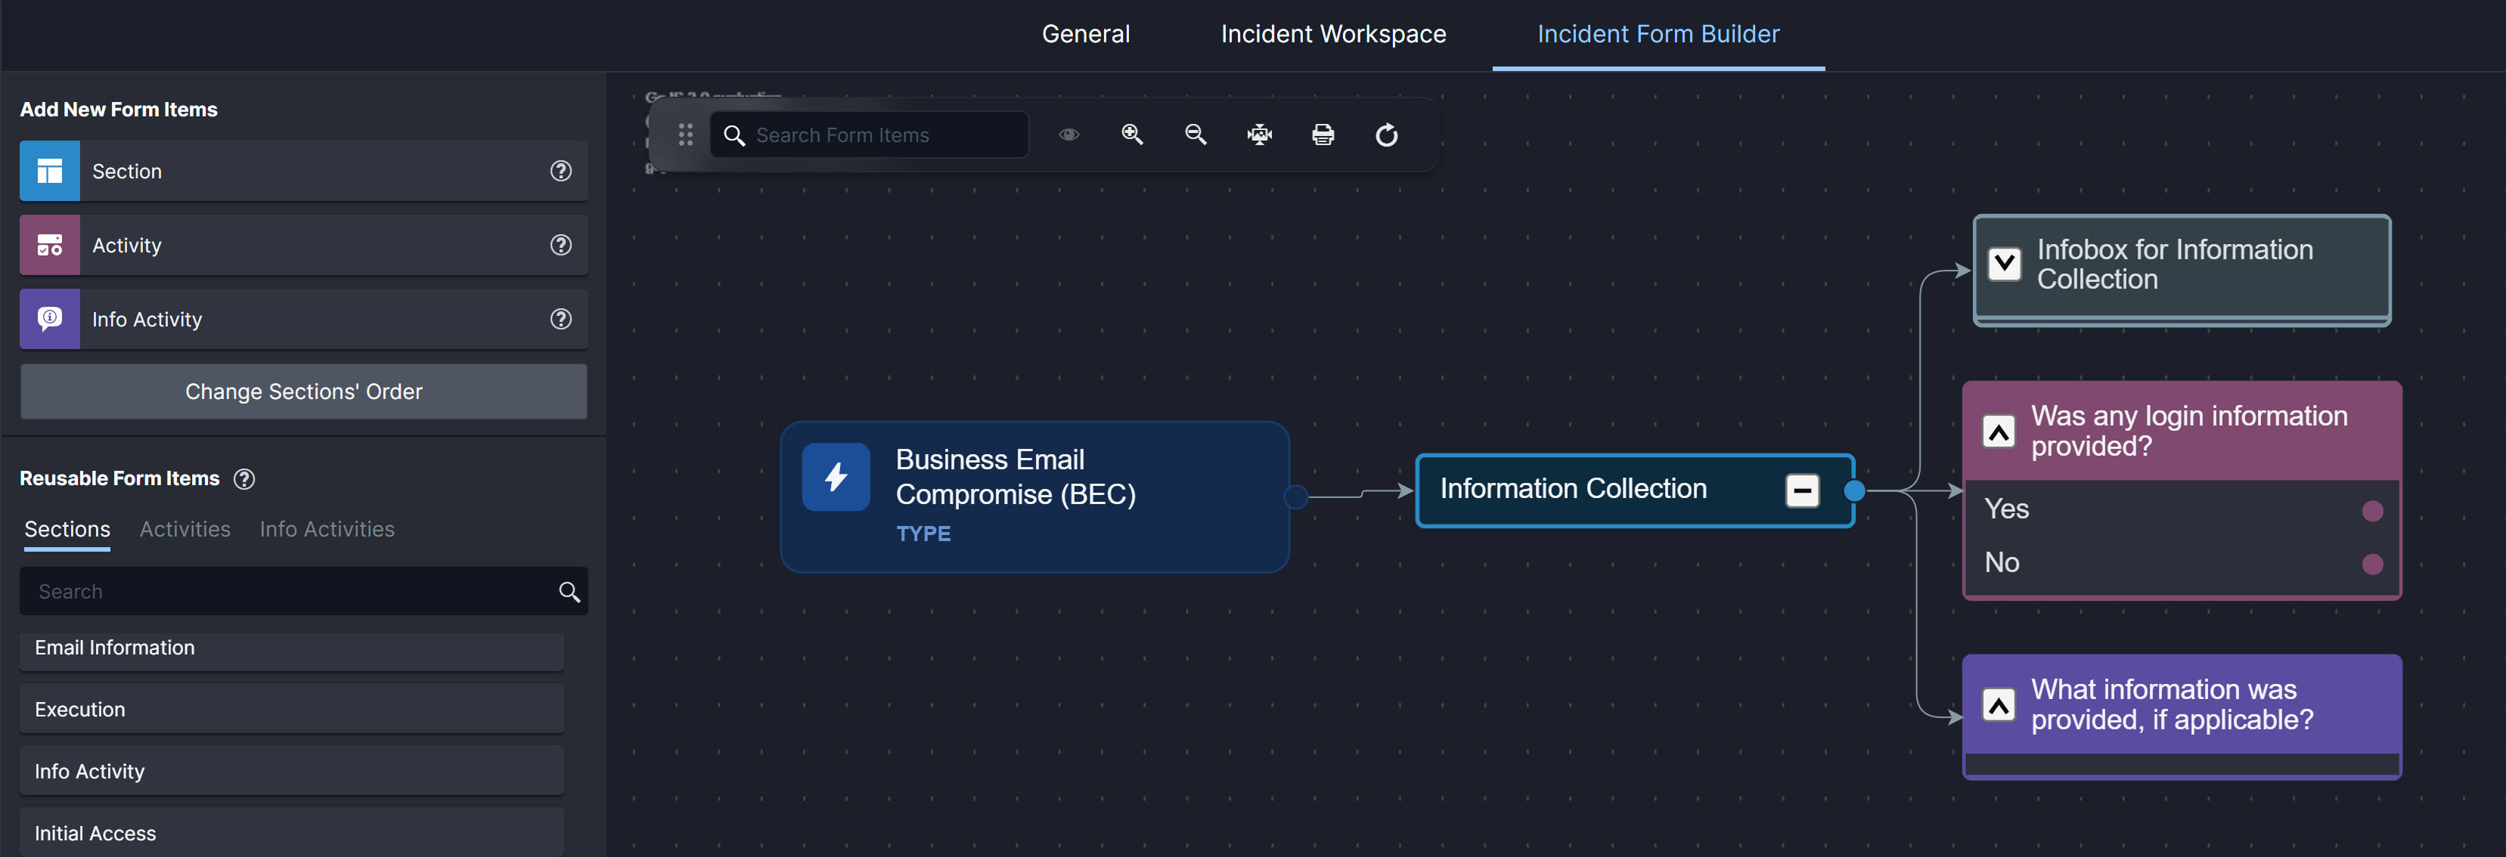Image resolution: width=2506 pixels, height=857 pixels.
Task: Click the Search Form Items field
Action: tap(880, 135)
